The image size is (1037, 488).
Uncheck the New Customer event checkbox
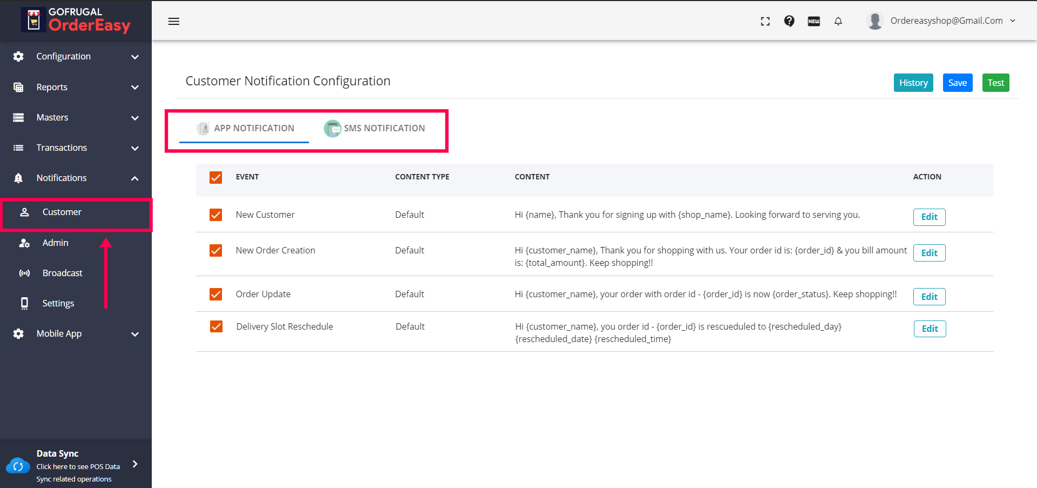(216, 215)
